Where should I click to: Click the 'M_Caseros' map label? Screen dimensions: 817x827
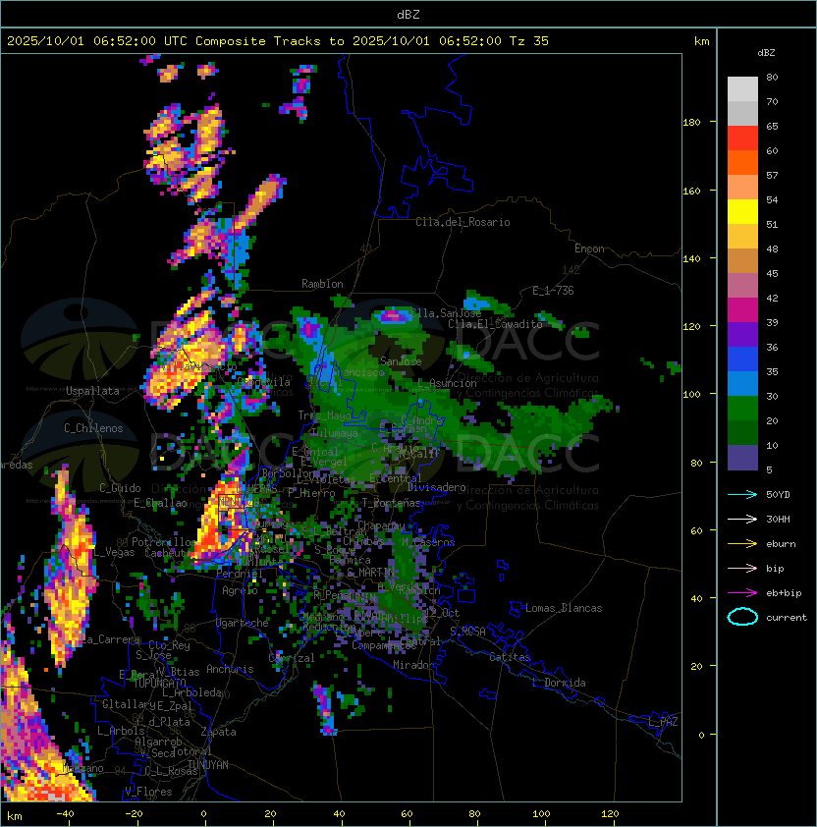coord(428,542)
